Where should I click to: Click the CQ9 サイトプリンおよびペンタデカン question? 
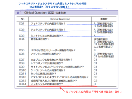tap(57, 67)
